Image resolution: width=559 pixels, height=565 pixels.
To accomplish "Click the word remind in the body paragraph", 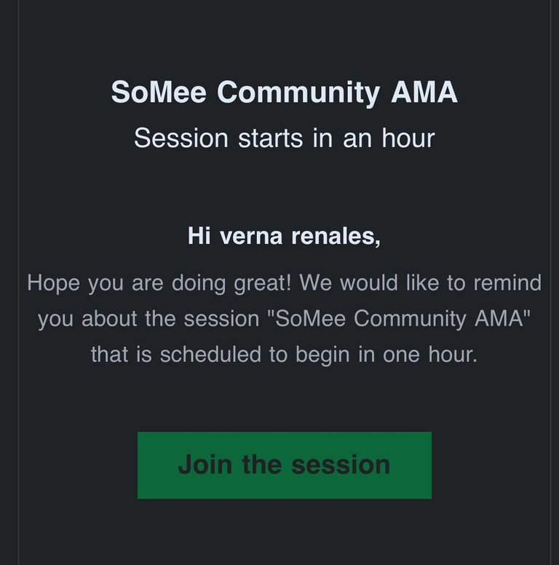I will point(507,282).
